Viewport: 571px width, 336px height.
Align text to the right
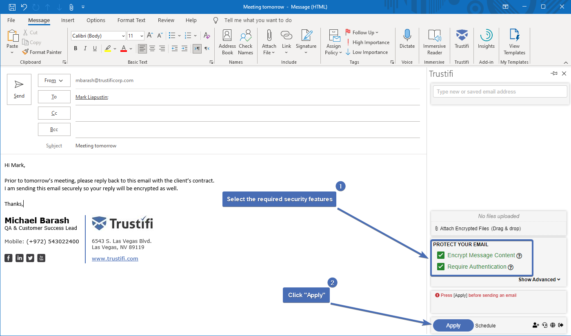pyautogui.click(x=162, y=49)
